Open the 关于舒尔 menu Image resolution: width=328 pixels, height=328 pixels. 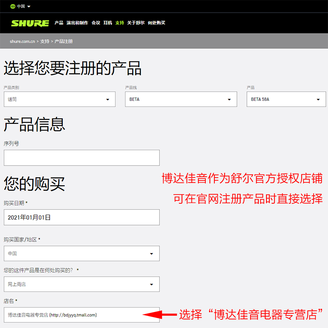[x=136, y=23]
